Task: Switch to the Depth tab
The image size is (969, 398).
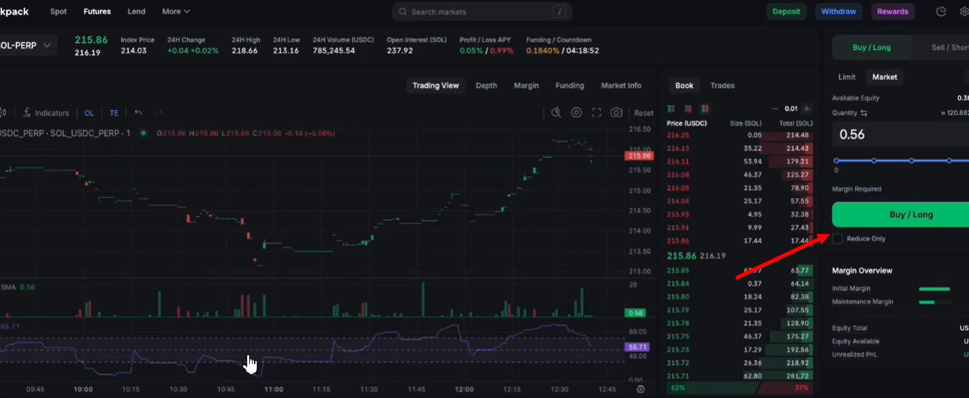Action: tap(486, 86)
